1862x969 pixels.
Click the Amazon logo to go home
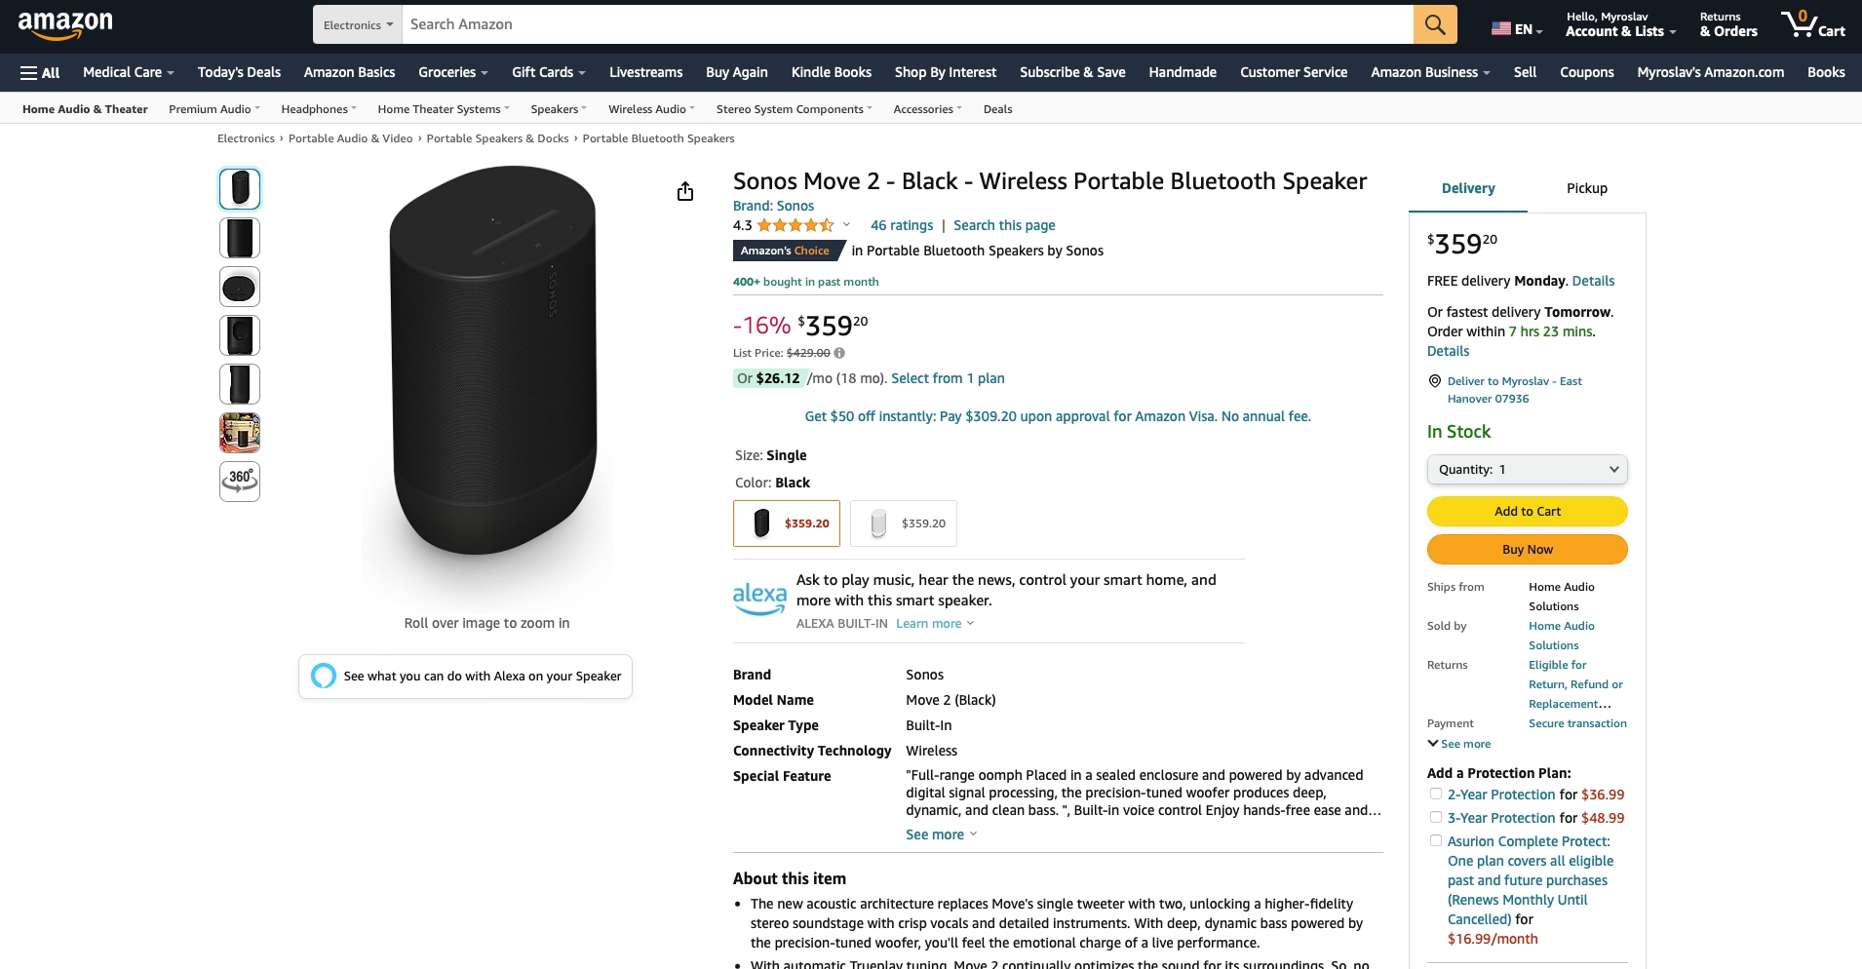[65, 24]
